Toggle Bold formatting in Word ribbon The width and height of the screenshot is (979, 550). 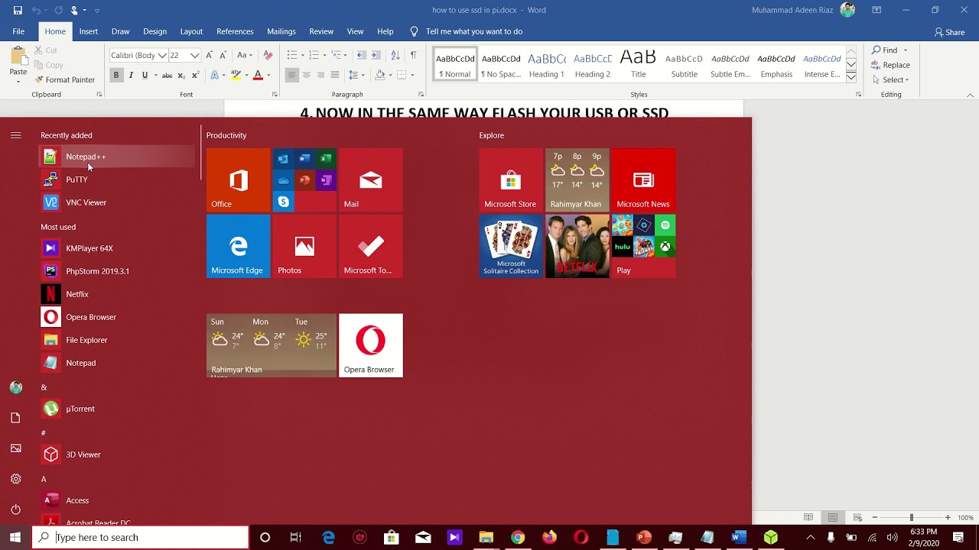[116, 75]
